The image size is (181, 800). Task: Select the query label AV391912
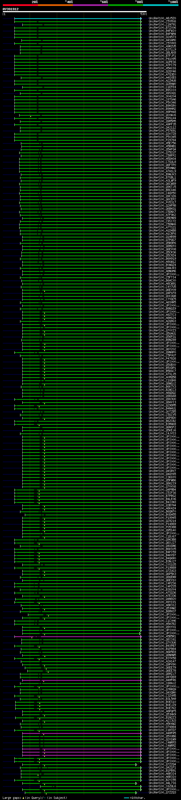pyautogui.click(x=10, y=9)
